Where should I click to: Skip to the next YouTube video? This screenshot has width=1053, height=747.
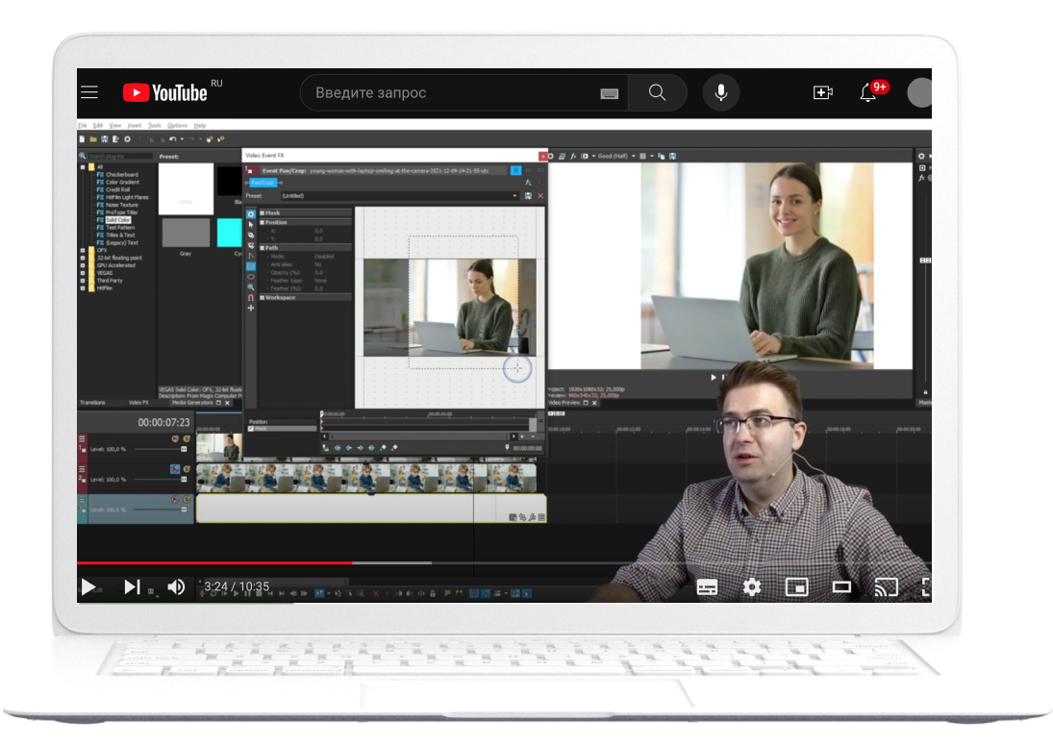[133, 587]
